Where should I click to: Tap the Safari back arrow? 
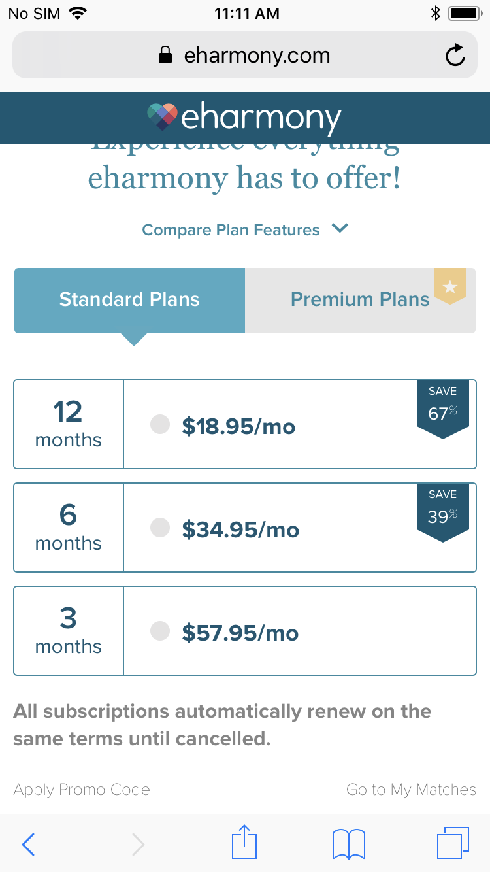pos(28,844)
